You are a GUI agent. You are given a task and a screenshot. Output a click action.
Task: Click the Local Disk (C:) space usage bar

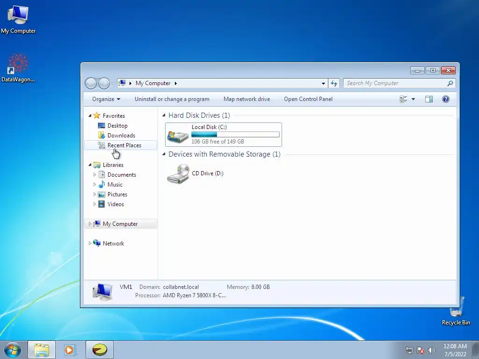(x=235, y=134)
